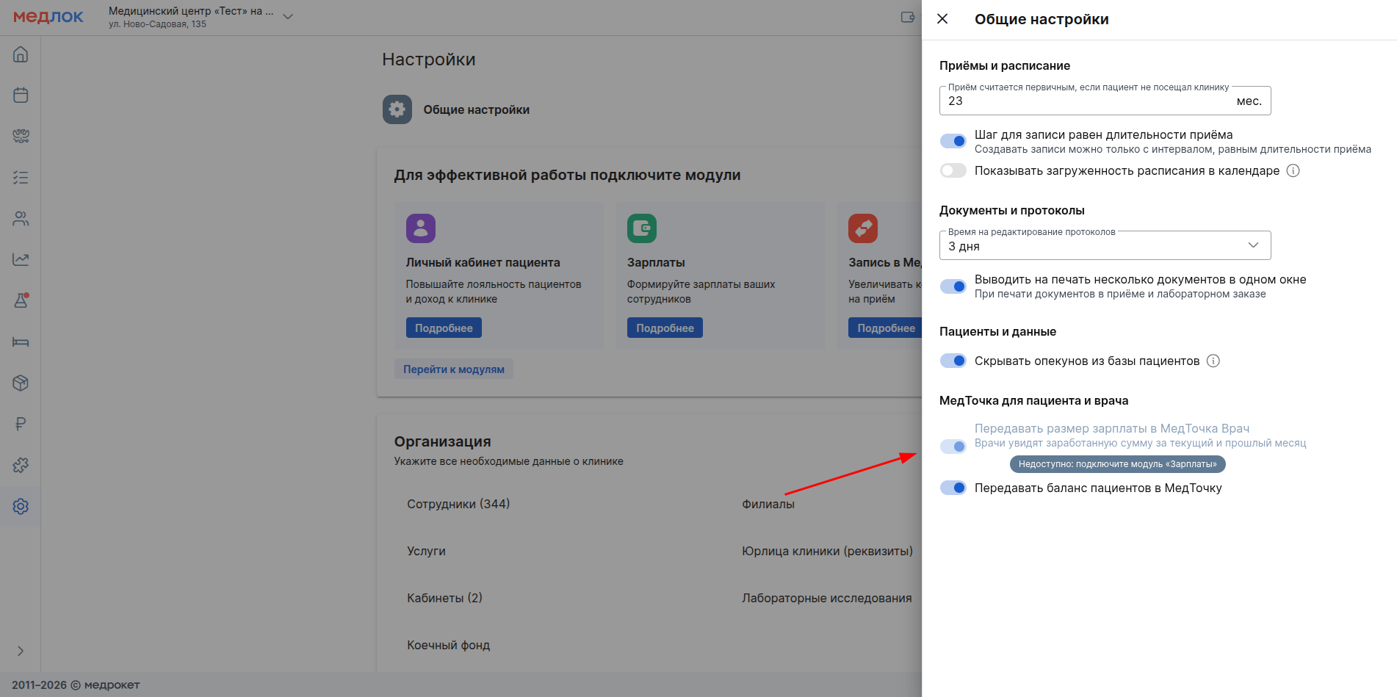Disable 'Передавать баланс пациентов в МедТочку'
Screen dimensions: 1397x697
[x=953, y=488]
